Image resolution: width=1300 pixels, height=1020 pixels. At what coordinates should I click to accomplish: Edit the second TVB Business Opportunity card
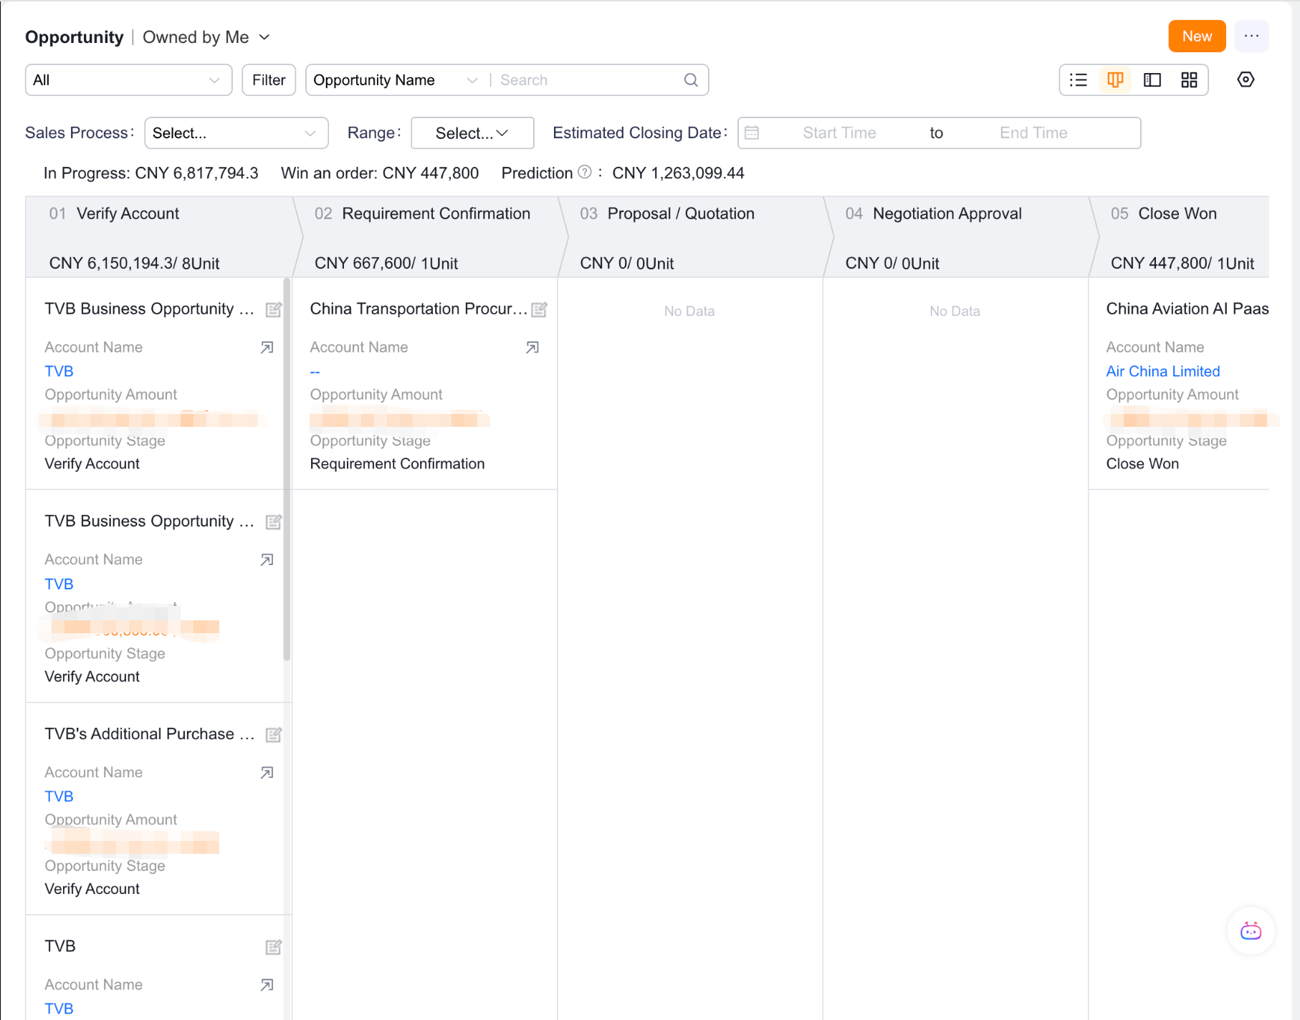pos(273,521)
